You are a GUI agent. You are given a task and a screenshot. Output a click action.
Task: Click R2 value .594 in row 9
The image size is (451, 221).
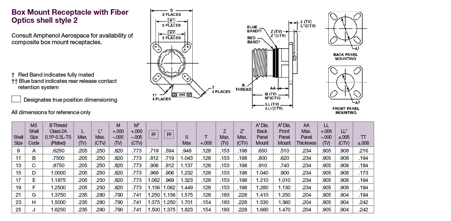[x=170, y=151]
